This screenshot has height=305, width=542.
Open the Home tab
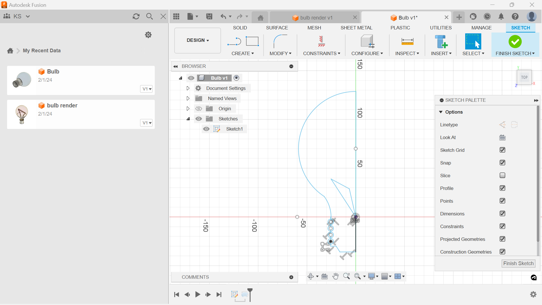point(260,18)
